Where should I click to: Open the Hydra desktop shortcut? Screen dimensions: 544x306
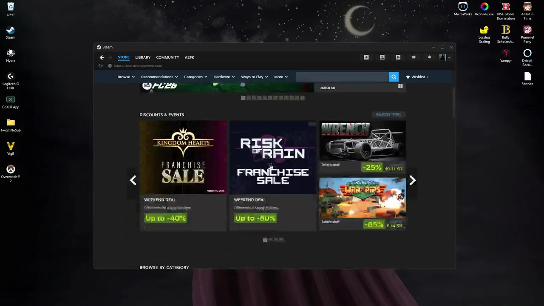coord(11,56)
